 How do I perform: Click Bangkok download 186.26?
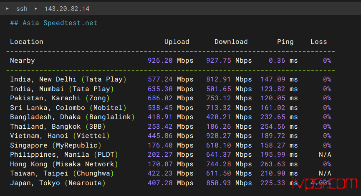tap(219, 127)
